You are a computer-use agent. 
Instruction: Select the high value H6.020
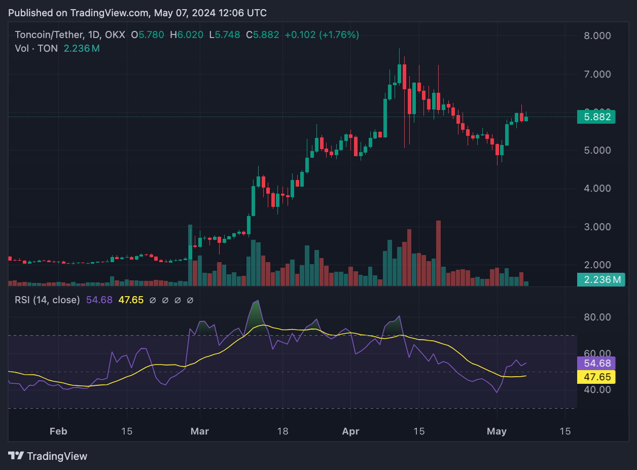187,35
